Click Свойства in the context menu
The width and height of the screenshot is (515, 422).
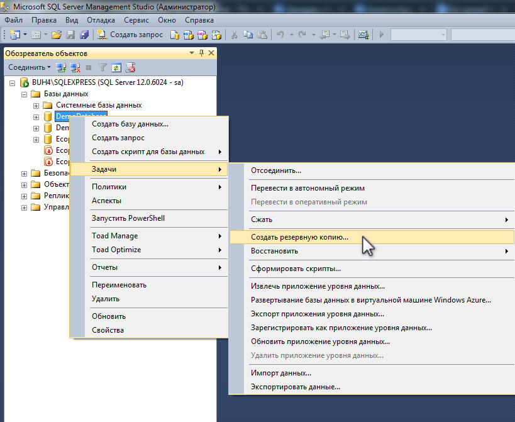(x=108, y=330)
